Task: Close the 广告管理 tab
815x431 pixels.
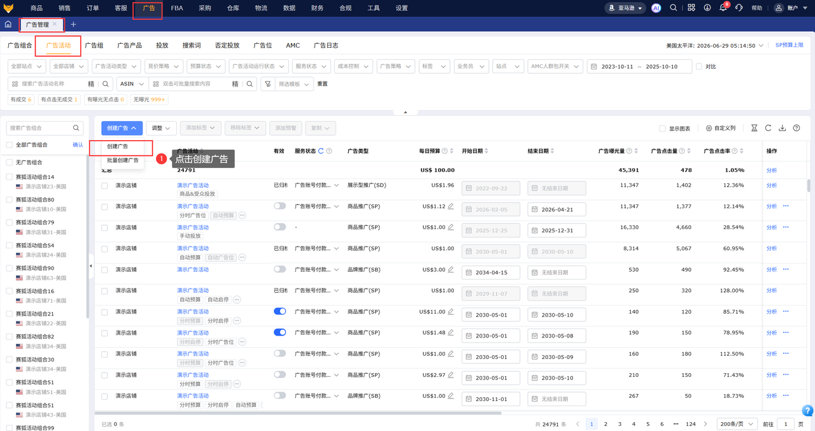Action: click(x=55, y=24)
